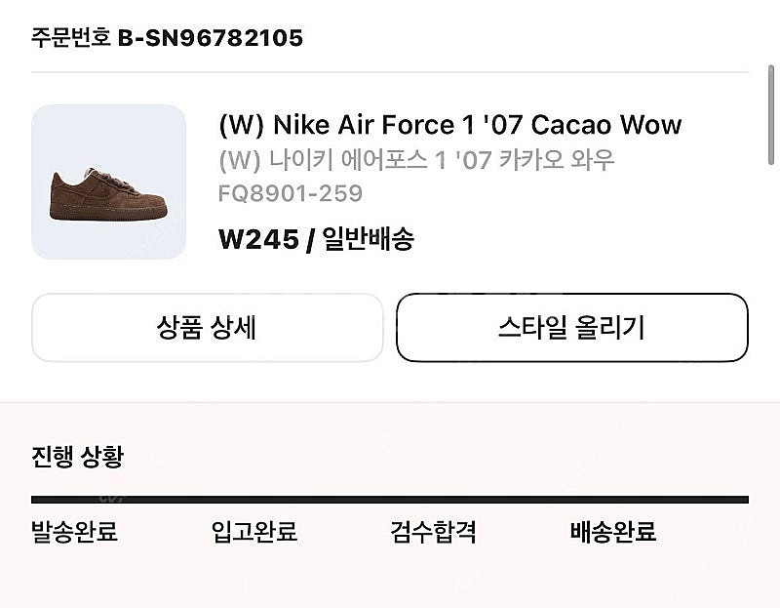Image resolution: width=780 pixels, height=608 pixels.
Task: Open the 상품 상세 product details
Action: 207,328
